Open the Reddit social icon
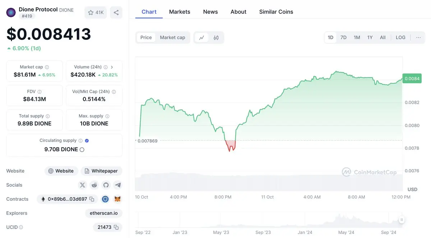This screenshot has width=431, height=238. (94, 185)
